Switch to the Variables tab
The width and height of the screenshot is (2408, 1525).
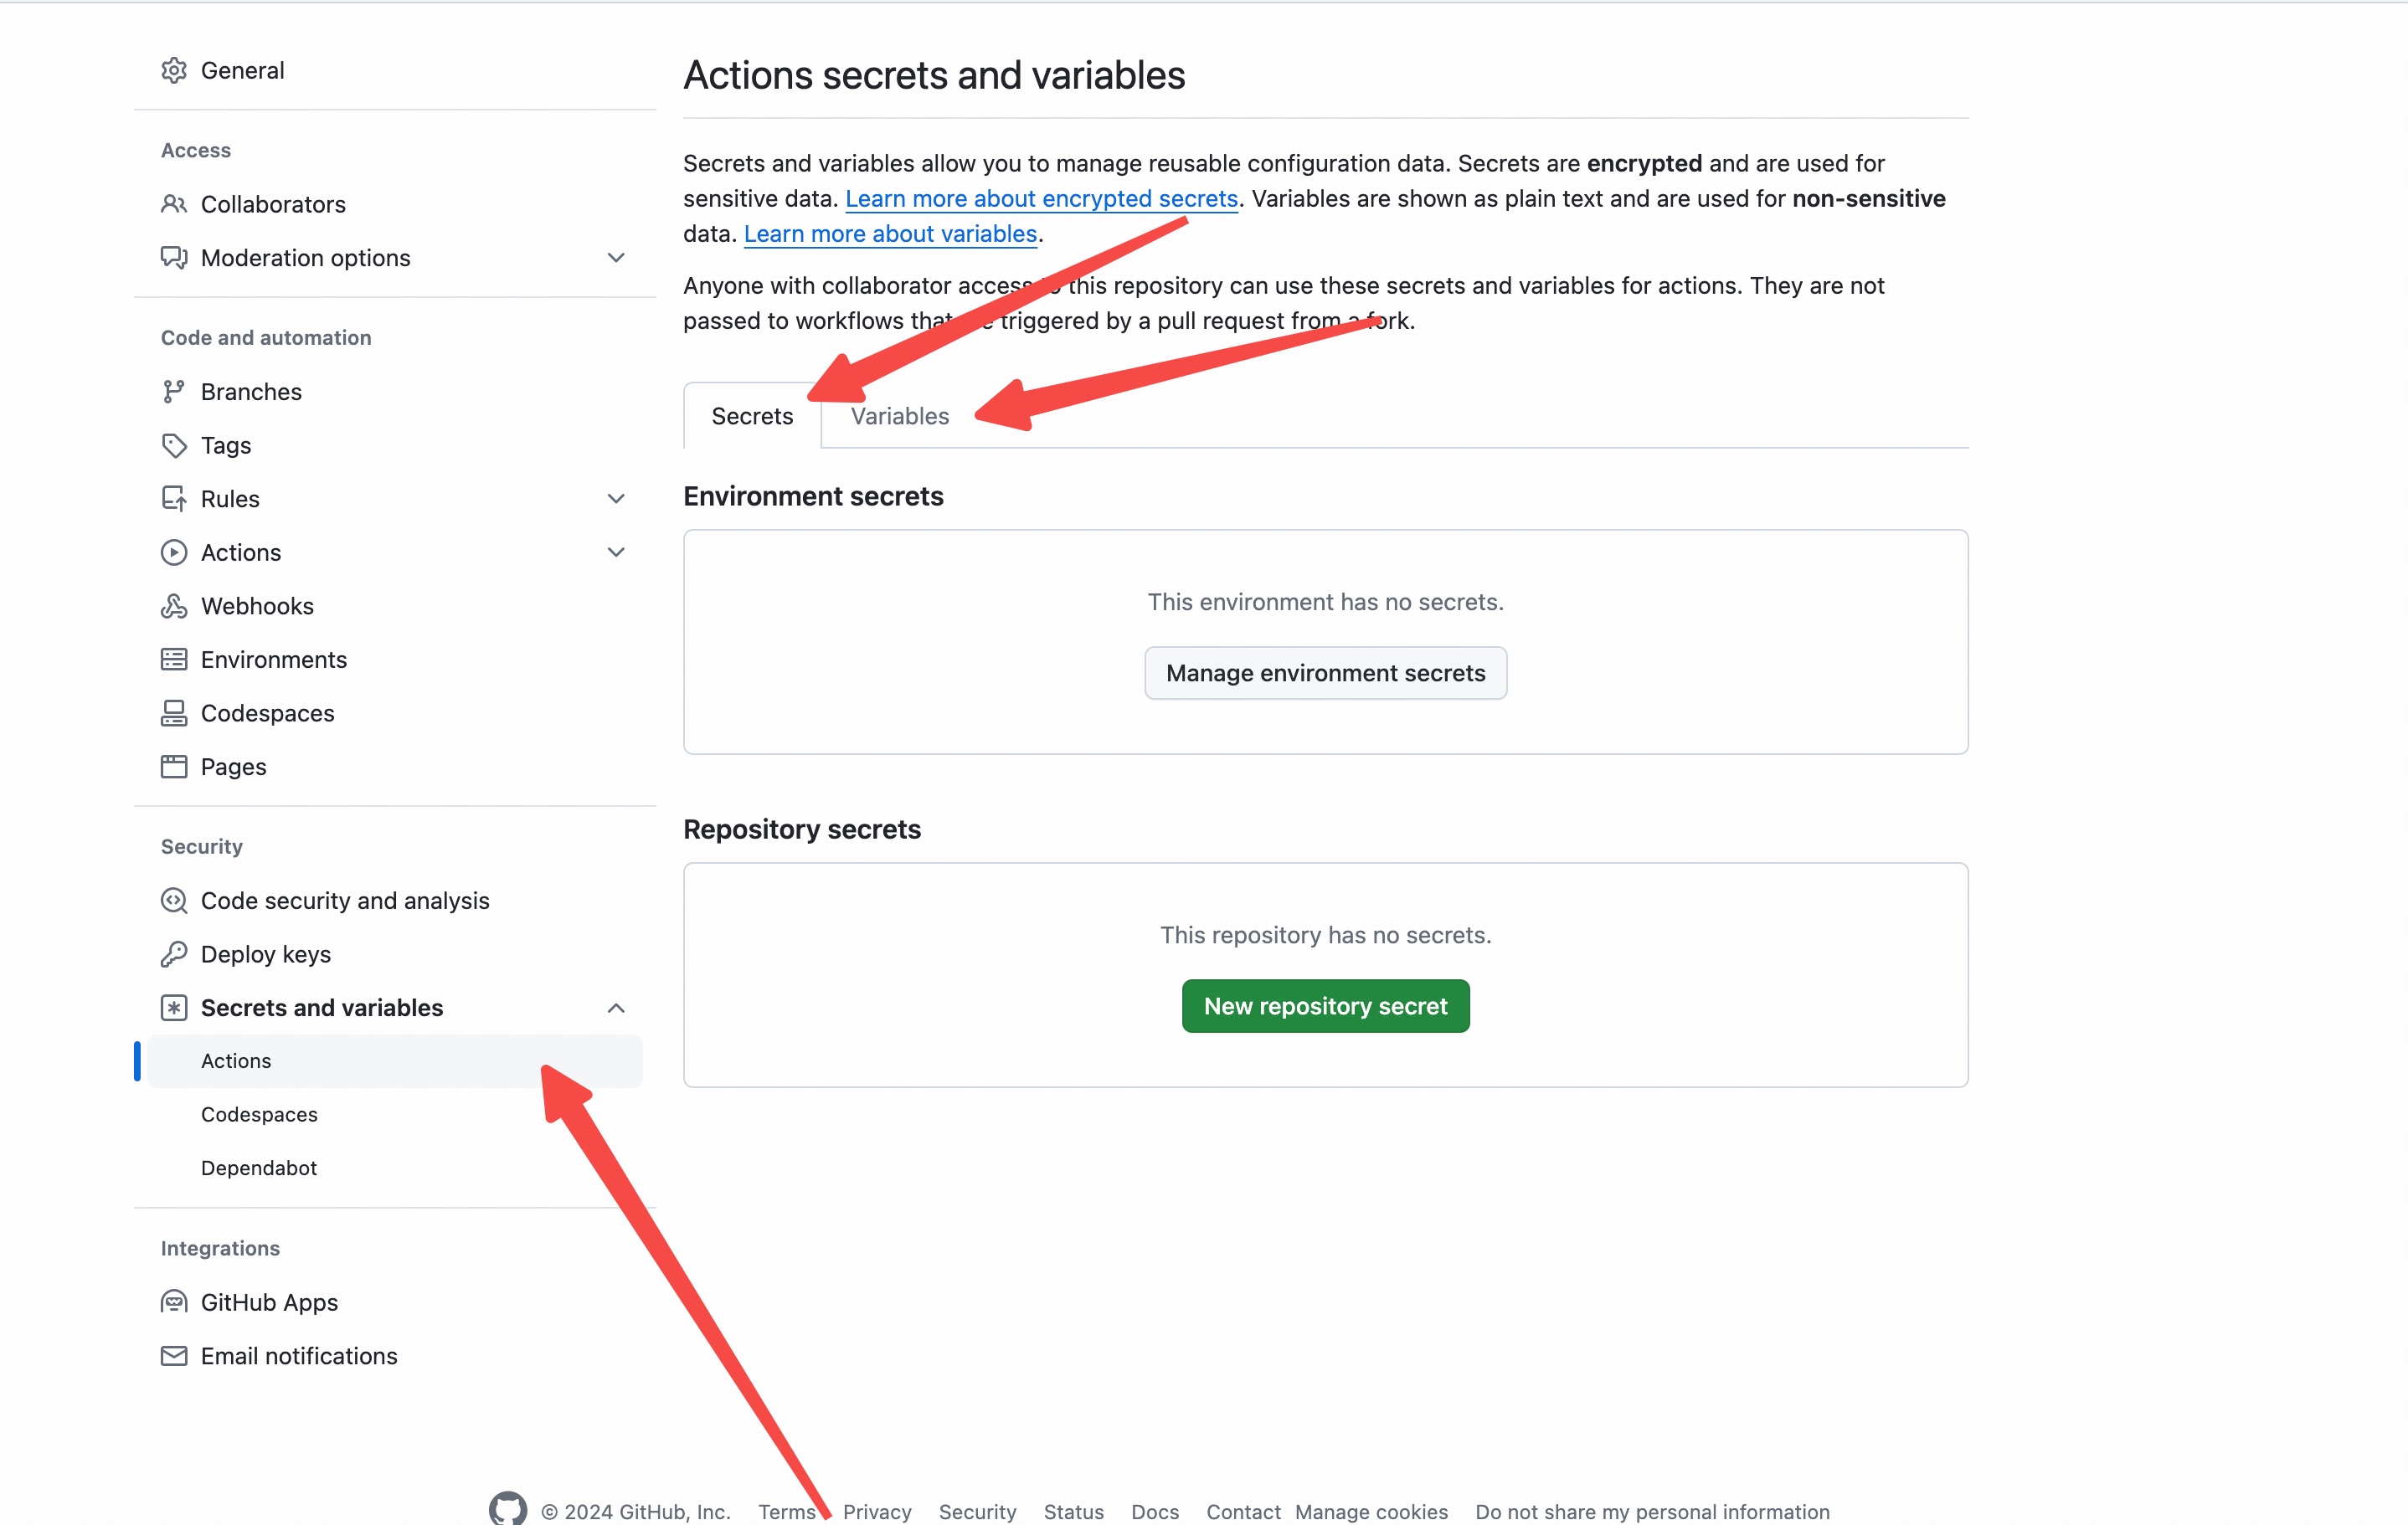[899, 417]
